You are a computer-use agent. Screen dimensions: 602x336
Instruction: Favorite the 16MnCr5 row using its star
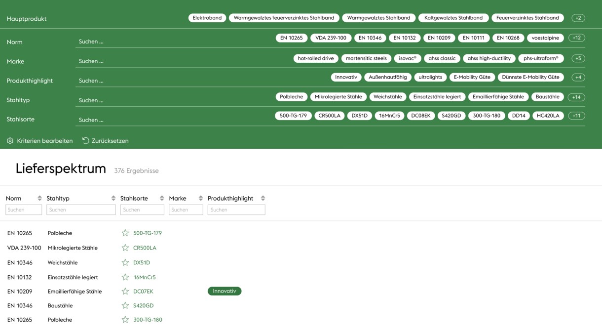125,277
